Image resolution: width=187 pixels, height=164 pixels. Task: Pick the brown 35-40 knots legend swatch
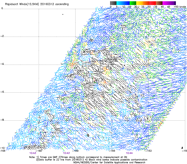(159, 3)
